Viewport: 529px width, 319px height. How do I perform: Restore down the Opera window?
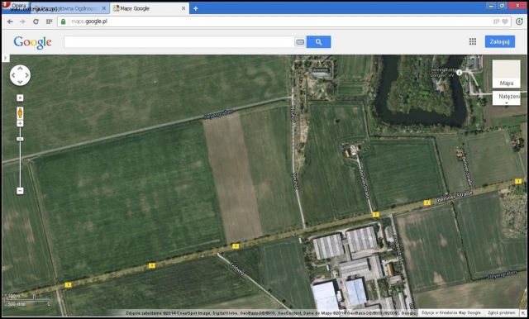coord(502,6)
